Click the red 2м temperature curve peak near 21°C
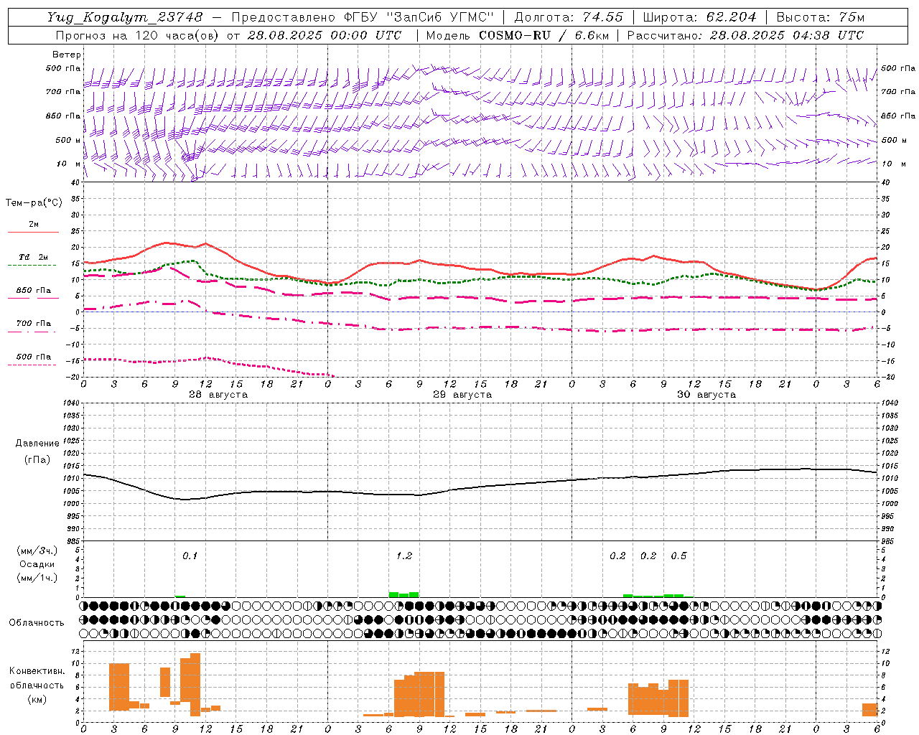 [x=166, y=243]
